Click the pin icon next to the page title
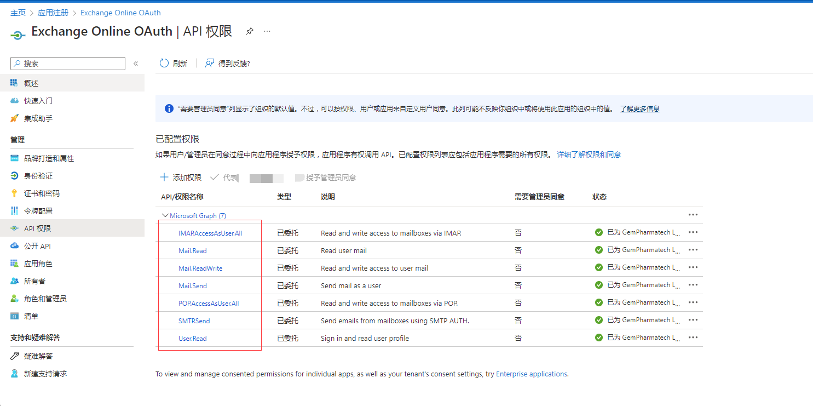Image resolution: width=813 pixels, height=406 pixels. pos(249,32)
